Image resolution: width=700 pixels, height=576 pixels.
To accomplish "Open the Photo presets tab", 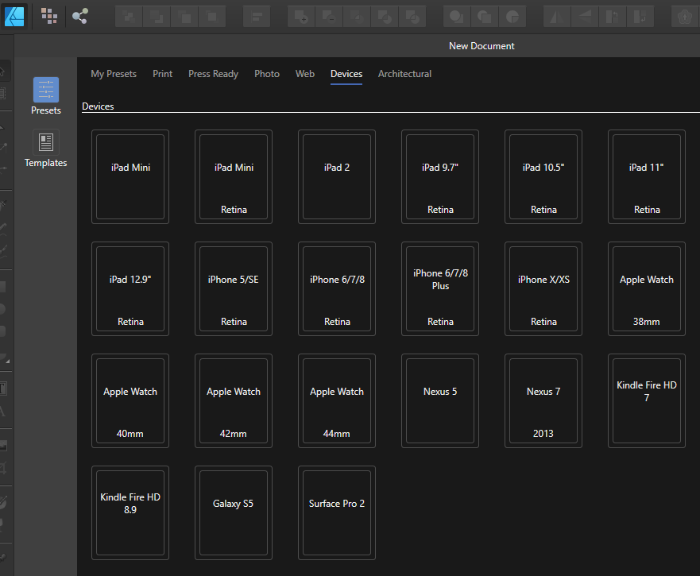I will point(267,74).
